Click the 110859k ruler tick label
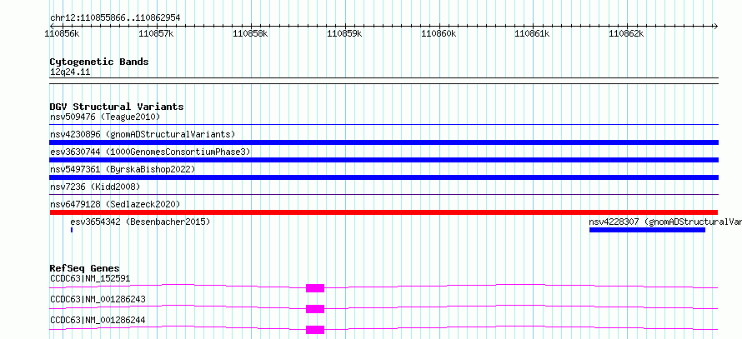The image size is (742, 339). click(x=344, y=33)
